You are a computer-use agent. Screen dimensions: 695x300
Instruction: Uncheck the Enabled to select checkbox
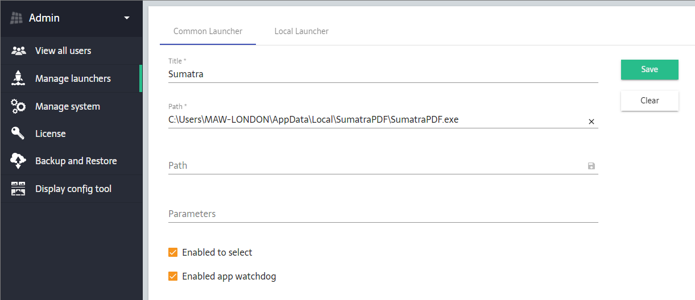[173, 252]
